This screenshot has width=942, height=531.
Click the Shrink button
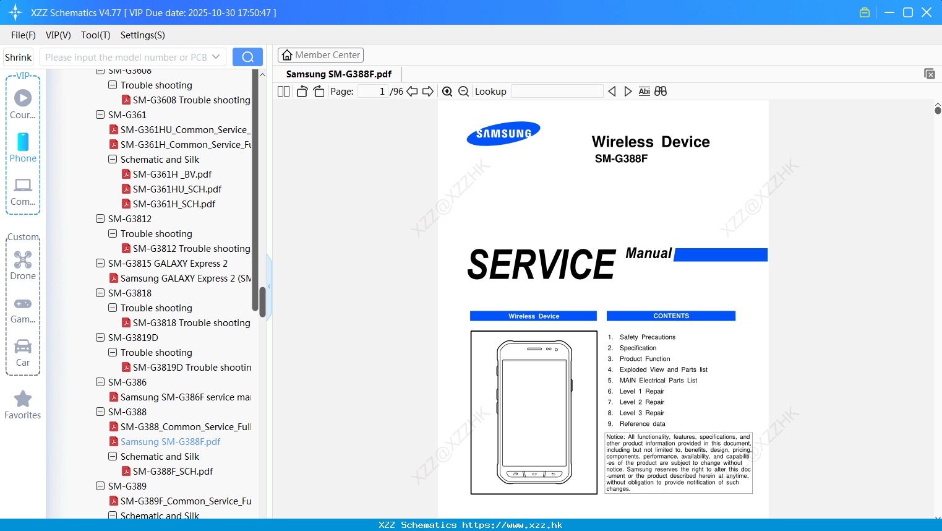tap(19, 57)
